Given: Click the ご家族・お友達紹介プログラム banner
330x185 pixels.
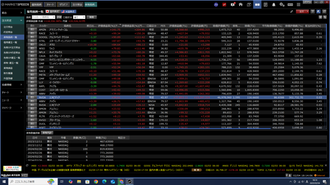Looking at the screenshot, I should 12,168.
